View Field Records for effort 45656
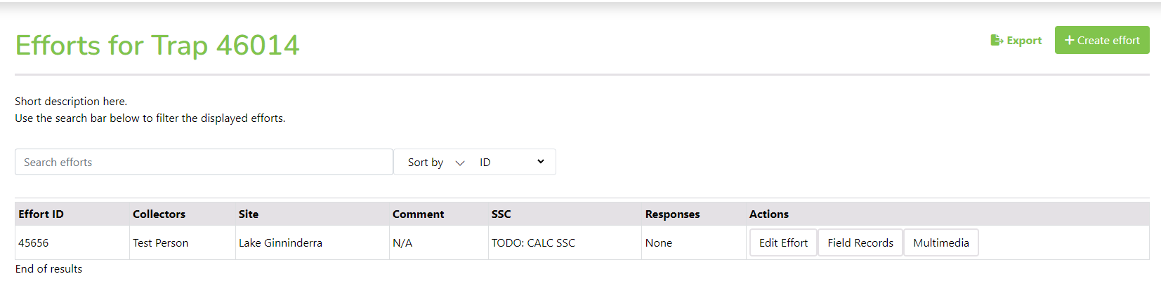This screenshot has height=281, width=1161. [860, 242]
